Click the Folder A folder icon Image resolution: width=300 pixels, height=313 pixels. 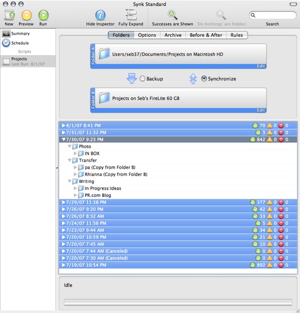pyautogui.click(x=104, y=54)
